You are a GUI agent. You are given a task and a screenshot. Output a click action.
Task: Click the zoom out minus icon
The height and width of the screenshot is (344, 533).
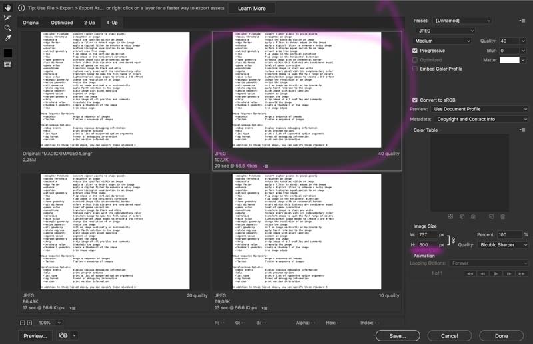(x=23, y=323)
